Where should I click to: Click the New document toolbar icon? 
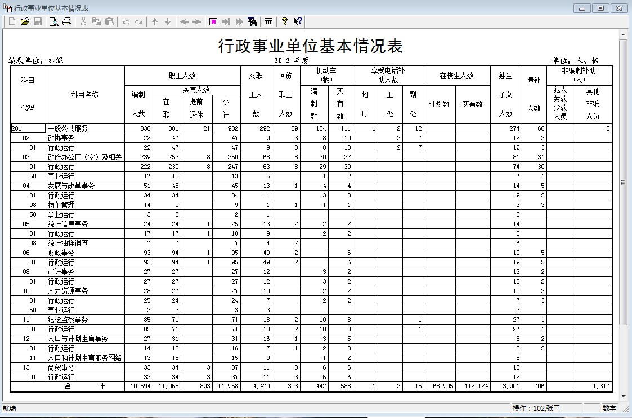(x=12, y=21)
